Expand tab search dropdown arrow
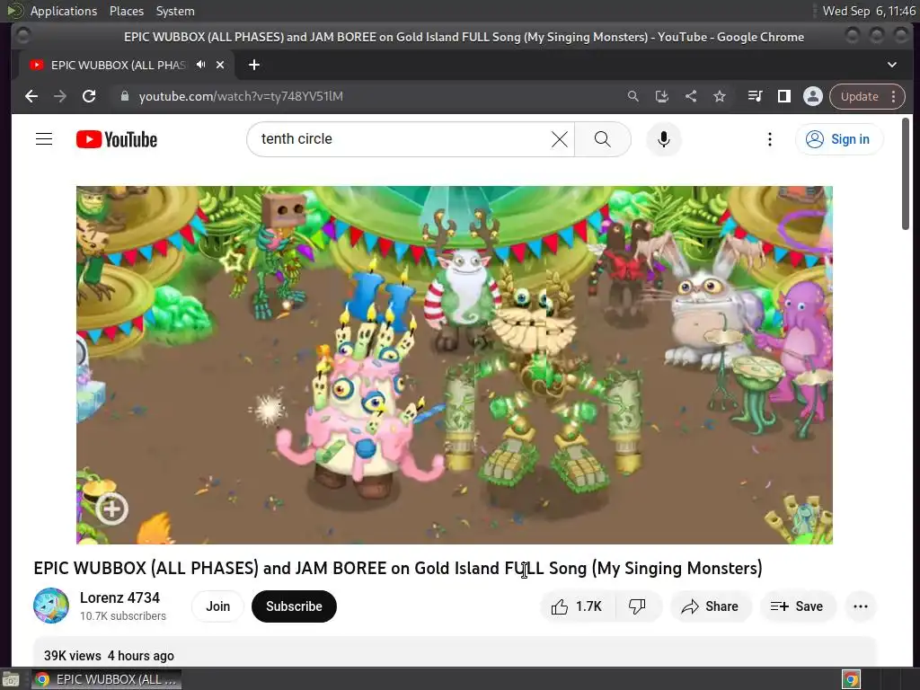Viewport: 920px width, 690px height. click(892, 65)
